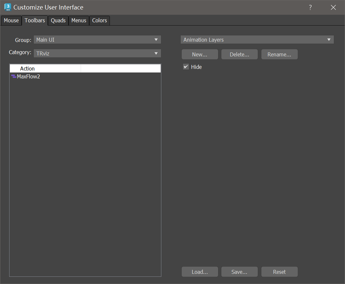The height and width of the screenshot is (284, 345).
Task: Uncheck the Hide checkbox
Action: [x=186, y=67]
